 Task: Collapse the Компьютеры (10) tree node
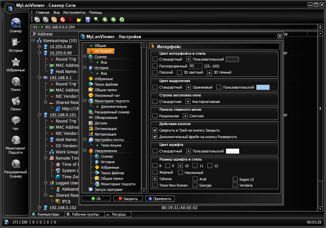click(x=33, y=40)
